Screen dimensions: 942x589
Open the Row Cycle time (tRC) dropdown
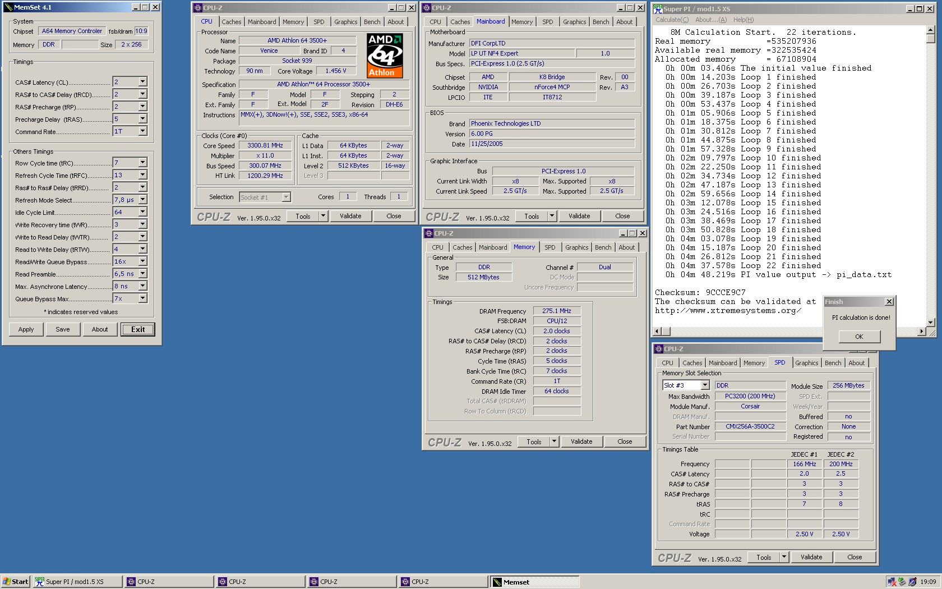(142, 163)
